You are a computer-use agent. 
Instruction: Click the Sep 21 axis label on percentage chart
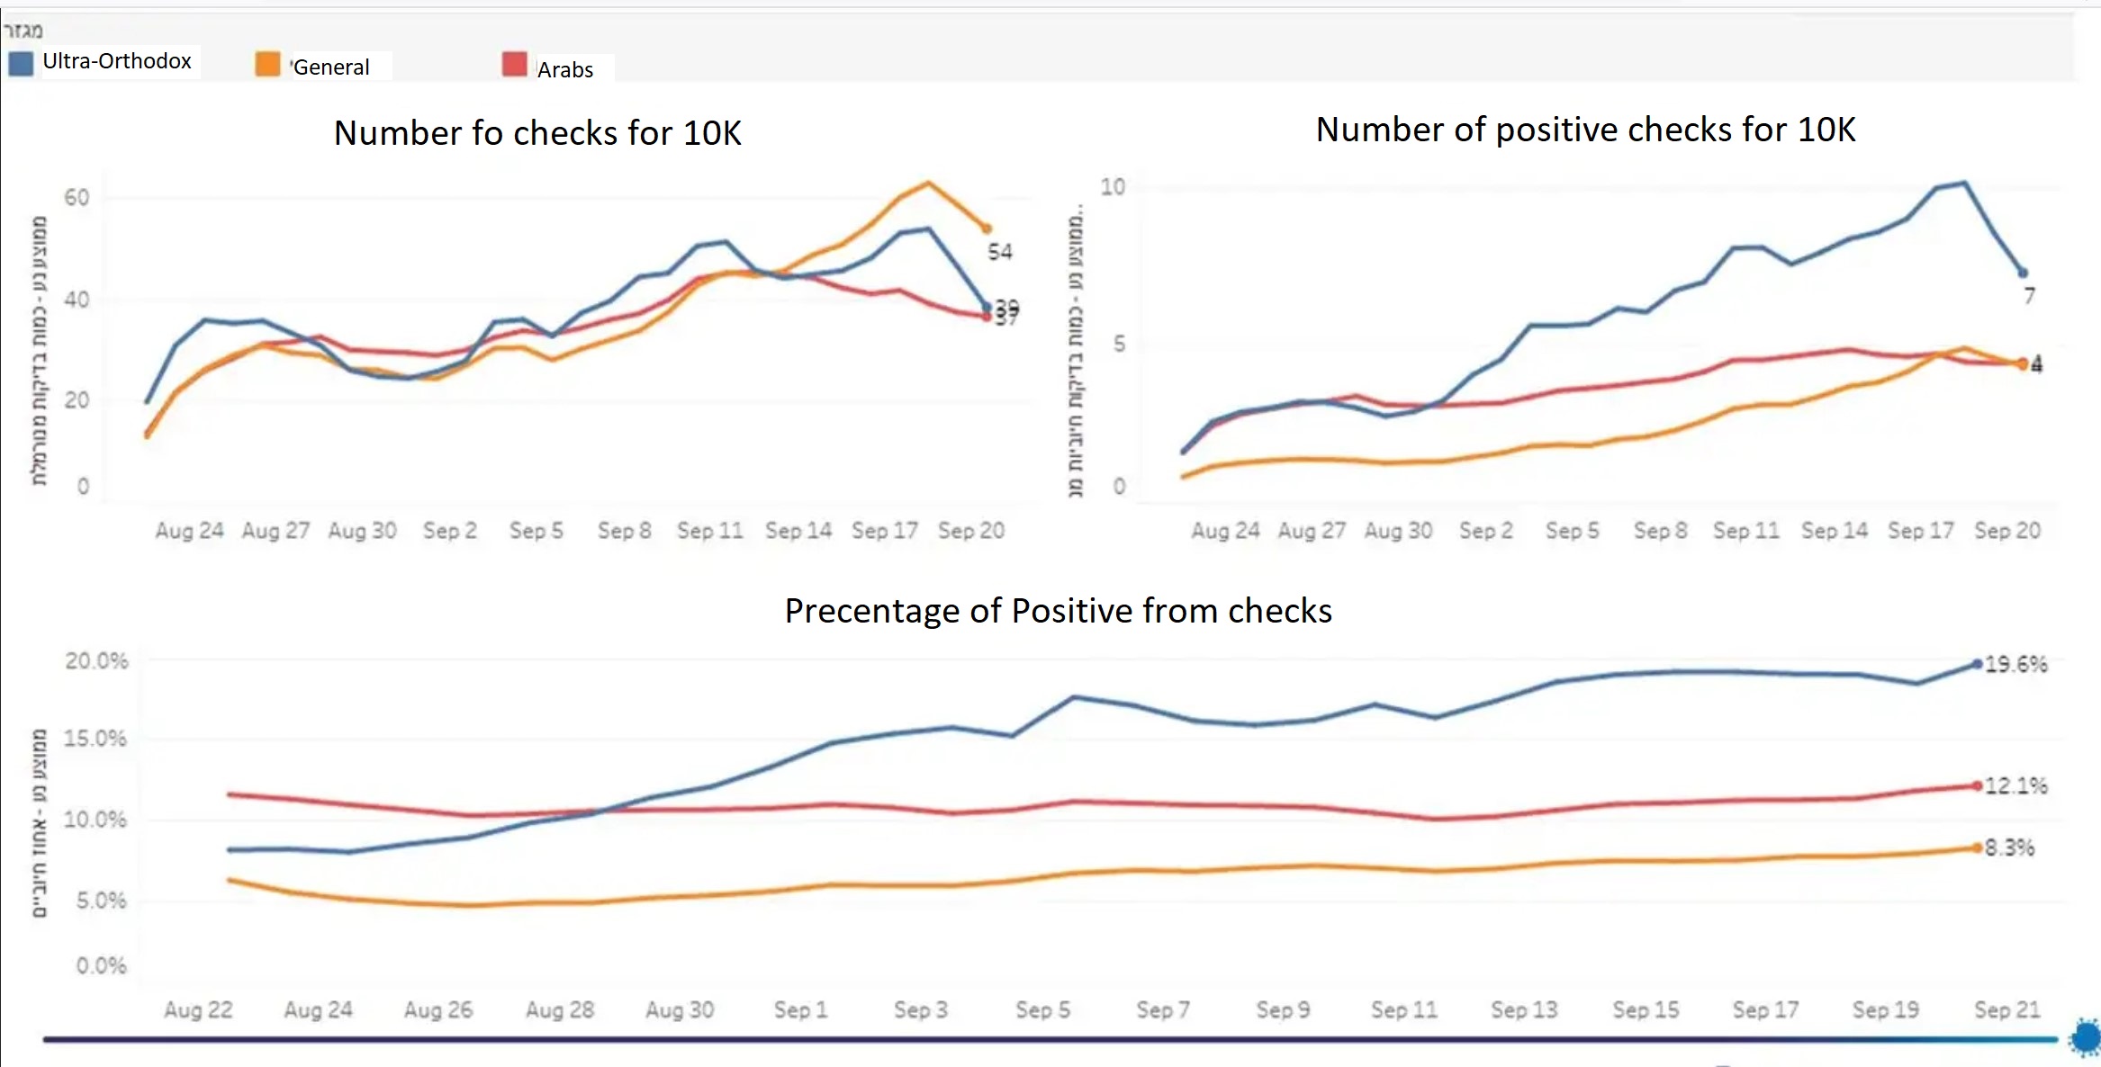[2007, 1010]
